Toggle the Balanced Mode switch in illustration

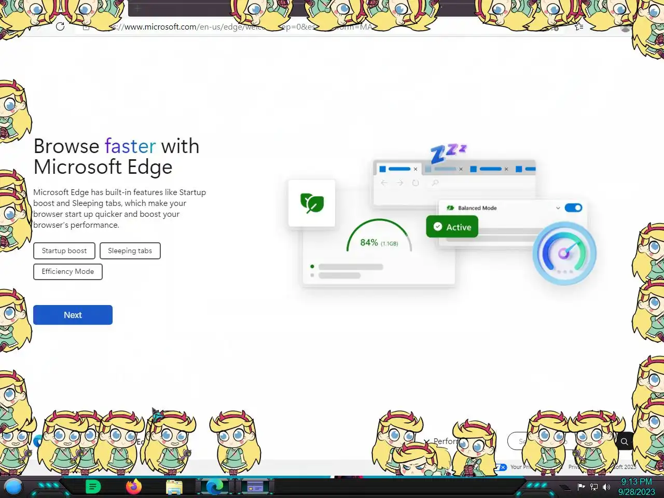click(x=573, y=208)
